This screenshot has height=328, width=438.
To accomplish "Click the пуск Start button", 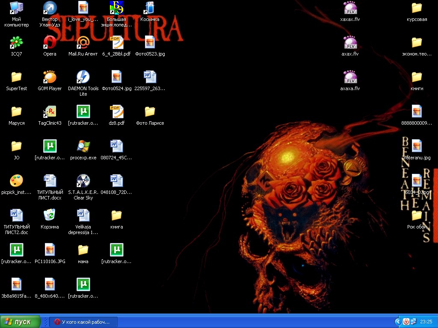I will (21, 322).
